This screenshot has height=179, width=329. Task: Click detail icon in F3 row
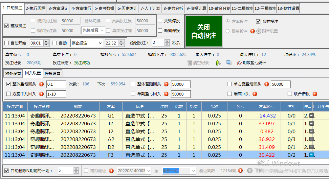pos(312,155)
